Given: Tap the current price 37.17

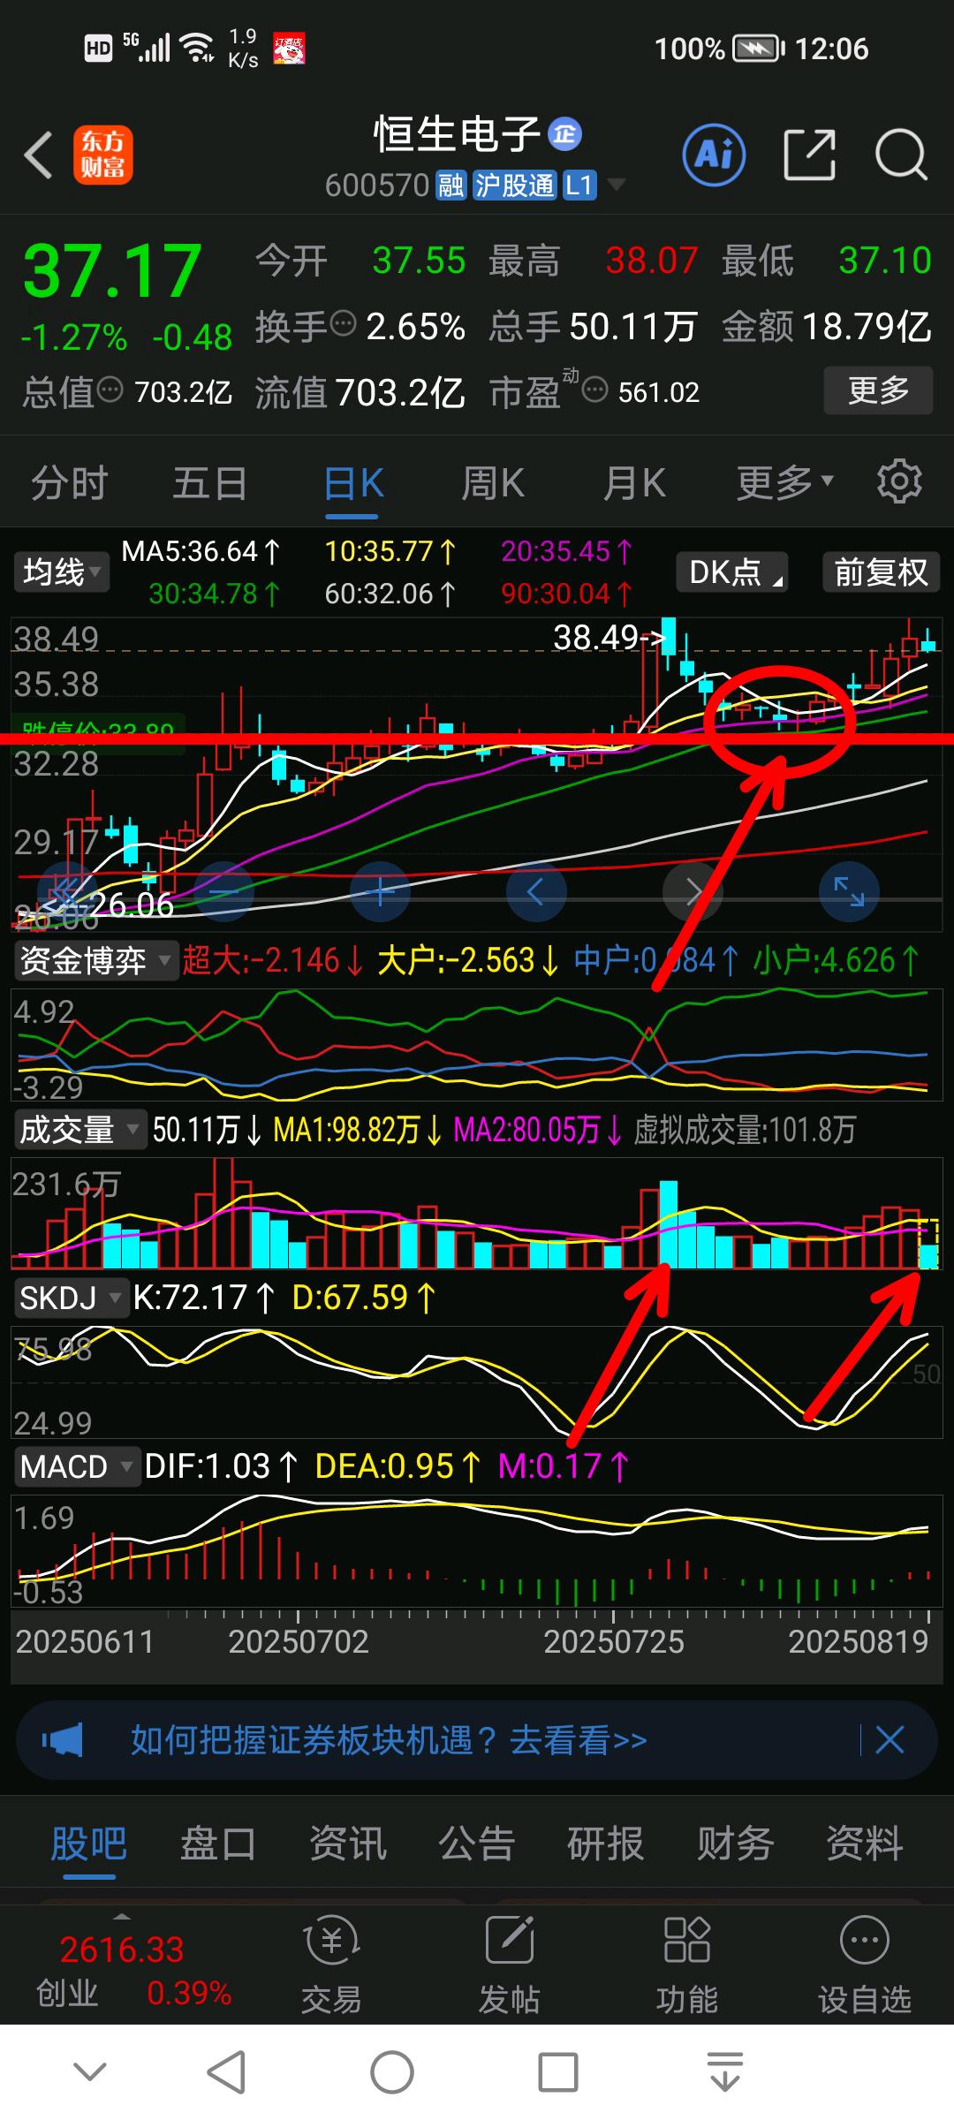Looking at the screenshot, I should (x=112, y=270).
